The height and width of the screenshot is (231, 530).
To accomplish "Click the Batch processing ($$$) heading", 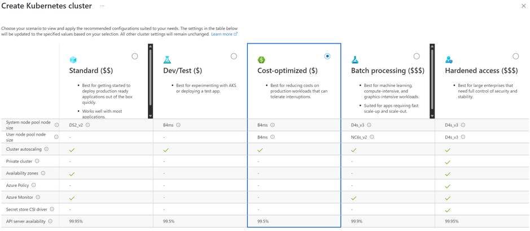I will click(x=388, y=71).
